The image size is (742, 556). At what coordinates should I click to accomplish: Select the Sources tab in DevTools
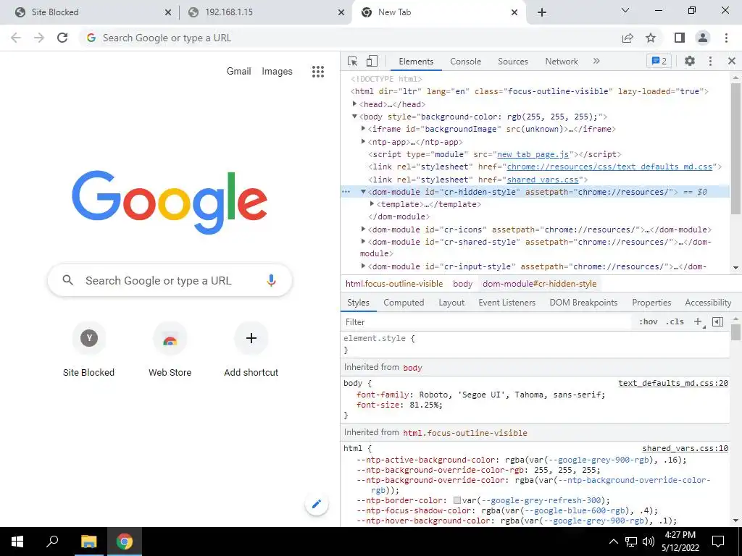click(x=513, y=62)
